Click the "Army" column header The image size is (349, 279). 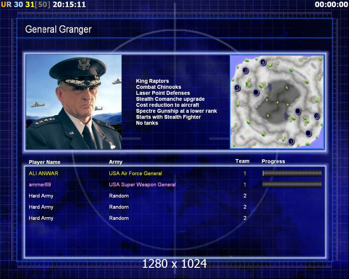pos(115,162)
